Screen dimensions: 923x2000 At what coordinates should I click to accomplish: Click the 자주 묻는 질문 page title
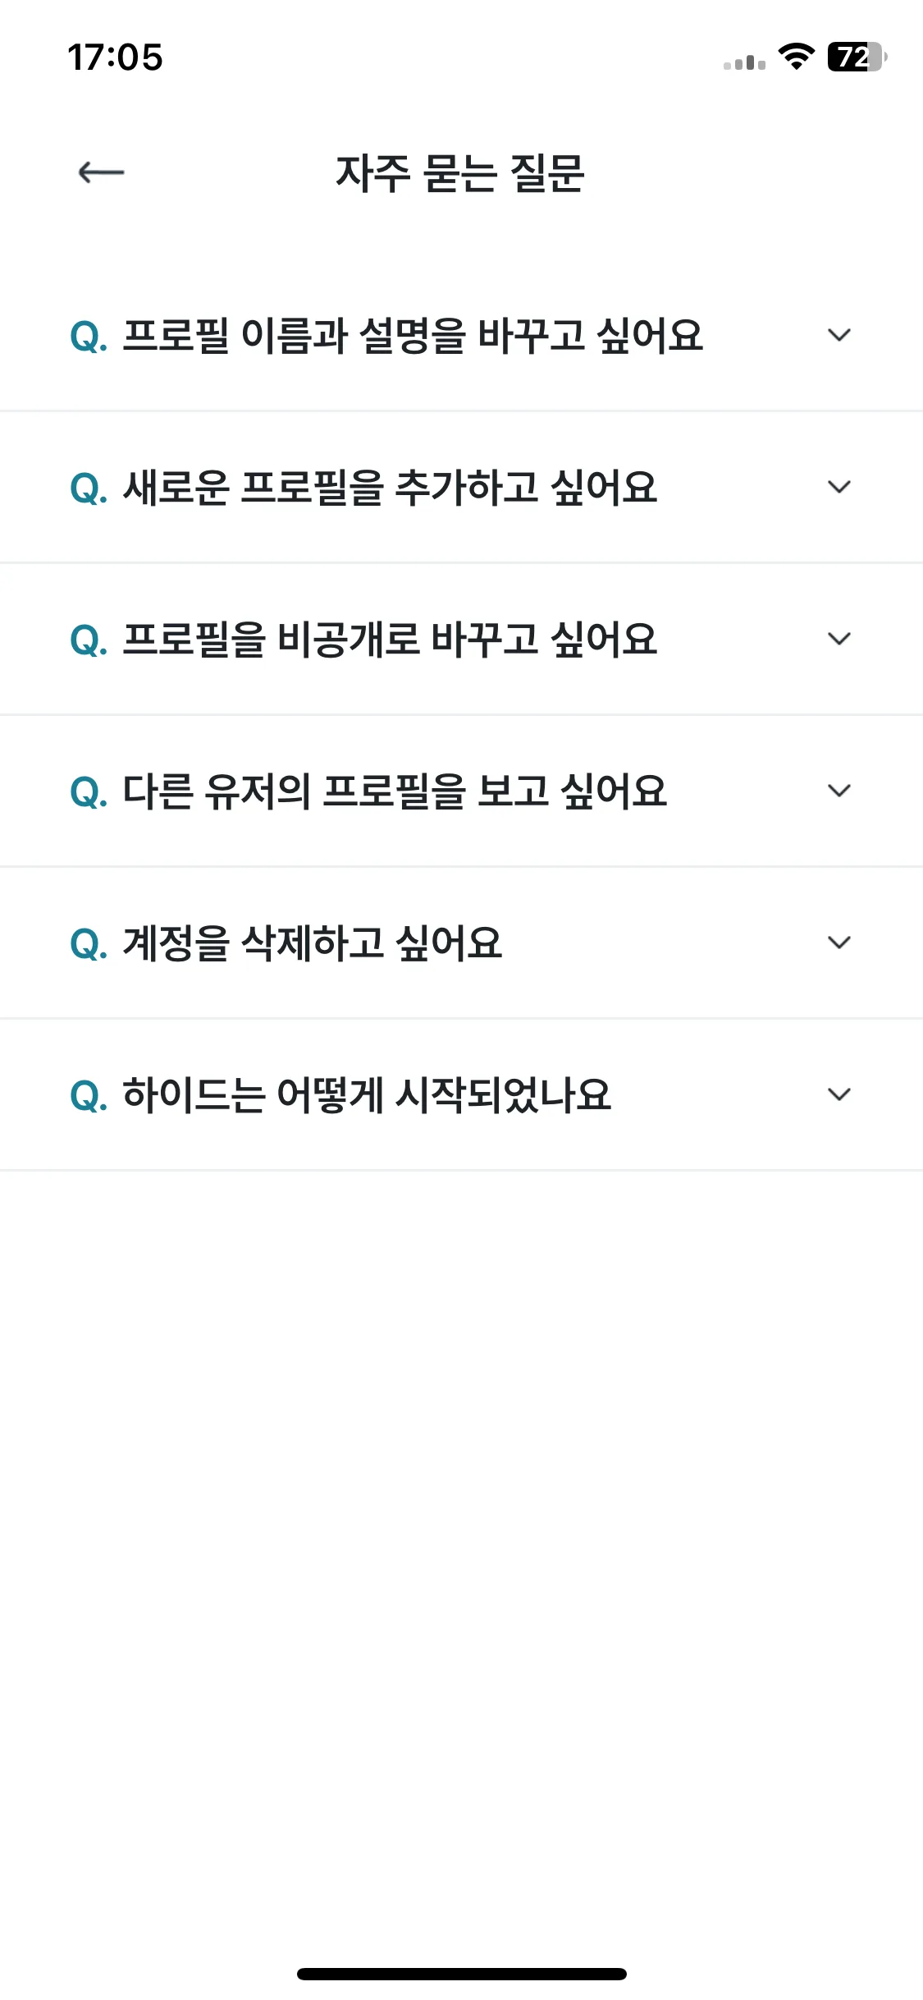click(460, 173)
